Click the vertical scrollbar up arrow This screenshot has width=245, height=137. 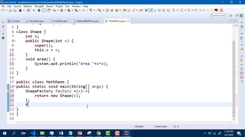234,25
